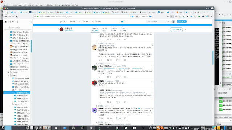List all tabs with the dropdown chevron
Screen dimensions: 232x130
(x=212, y=12)
